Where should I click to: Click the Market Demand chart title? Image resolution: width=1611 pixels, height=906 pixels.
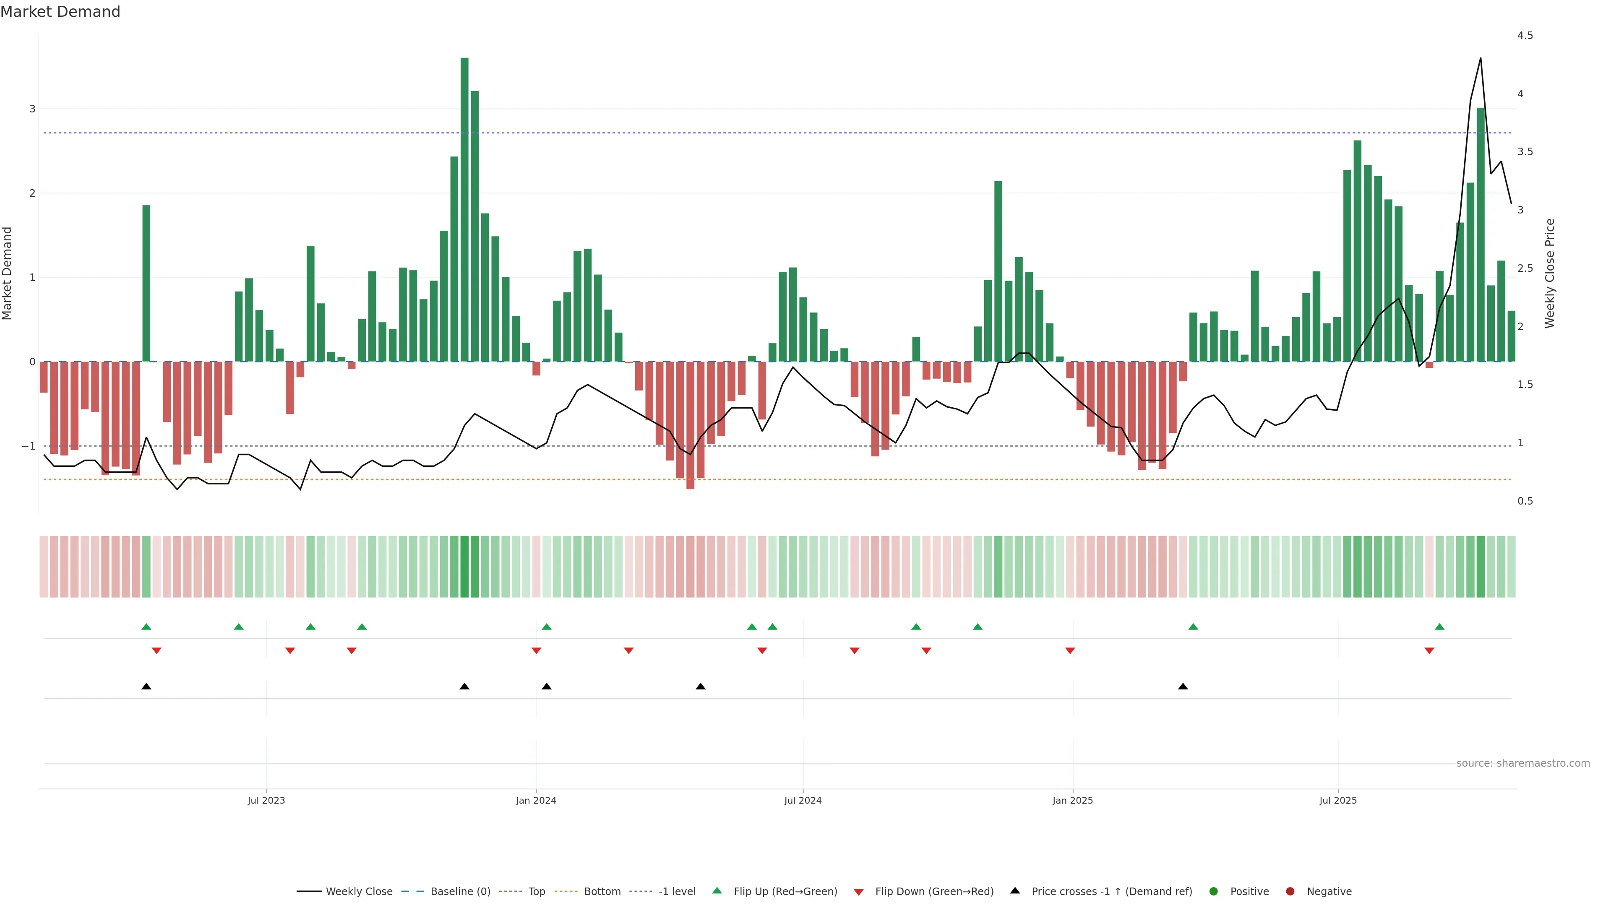pos(60,12)
